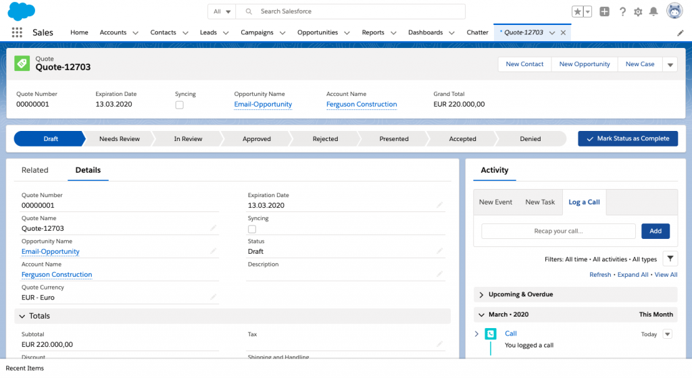Screen dimensions: 692x378
Task: Click the green Quote record icon
Action: tap(22, 63)
